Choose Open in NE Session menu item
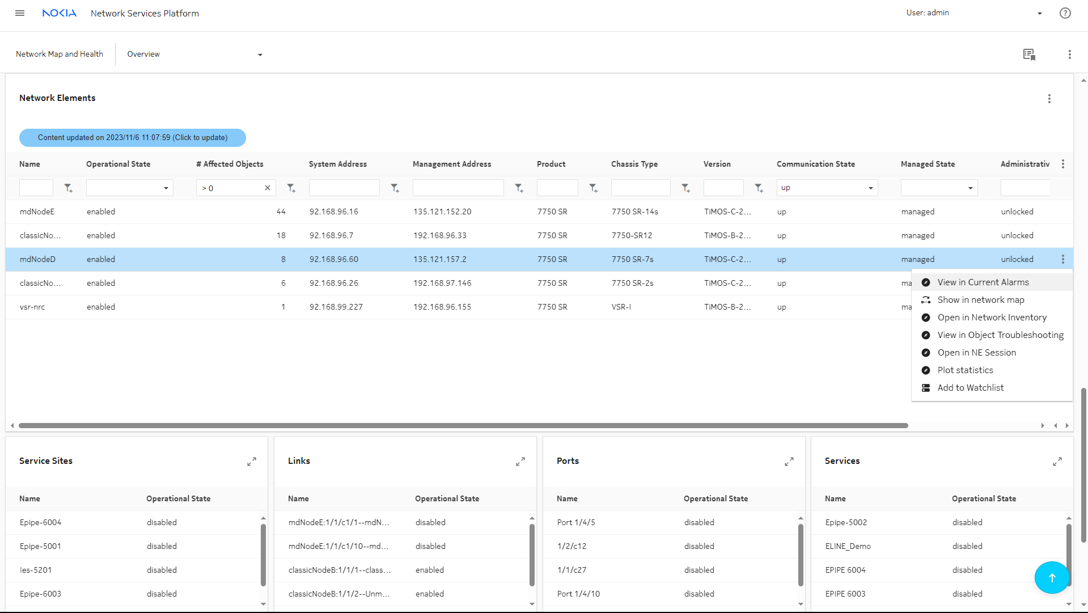 (x=976, y=353)
